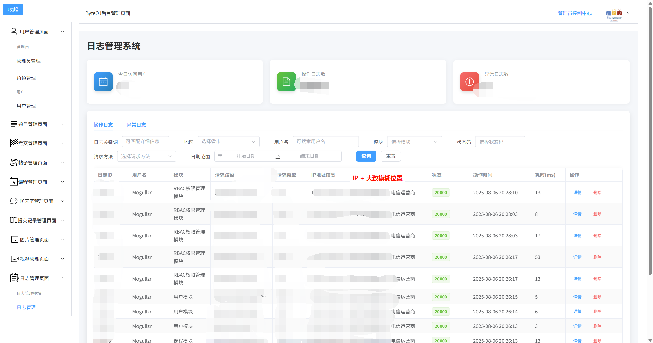Click the green document icon for operation logs
The height and width of the screenshot is (343, 653).
[x=286, y=82]
